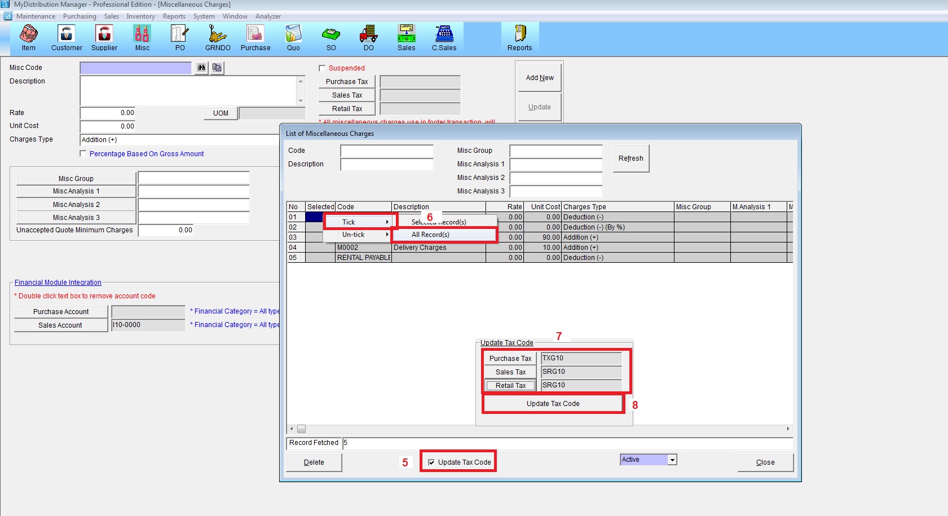Open the C.Sales cash register icon
The image size is (948, 516).
click(x=444, y=38)
